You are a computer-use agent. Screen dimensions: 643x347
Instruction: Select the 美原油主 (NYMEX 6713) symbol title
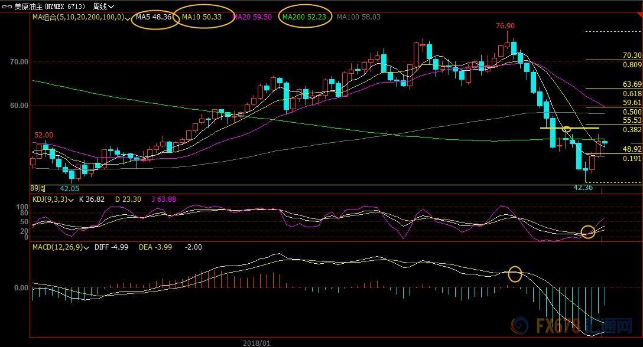tap(50, 6)
